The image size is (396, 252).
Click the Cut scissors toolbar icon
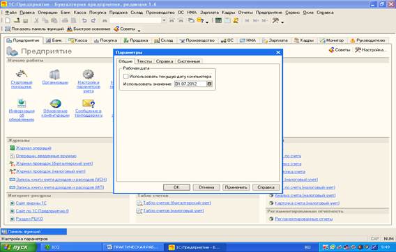[x=37, y=21]
